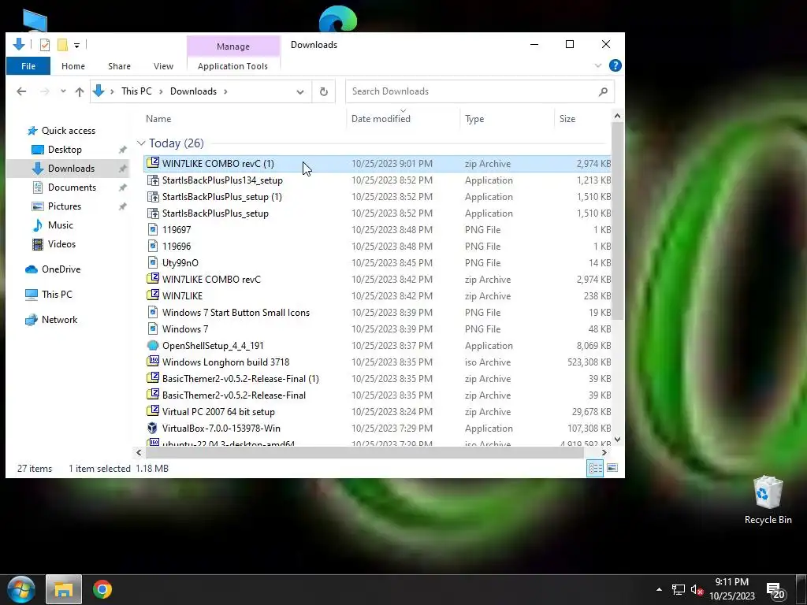Switch to Details view layout
807x605 pixels.
click(x=595, y=468)
